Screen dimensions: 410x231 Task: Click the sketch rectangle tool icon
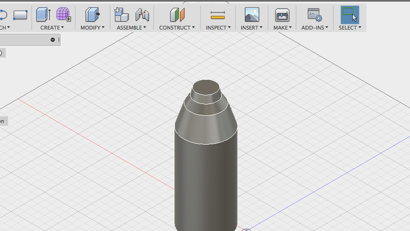[x=20, y=15]
